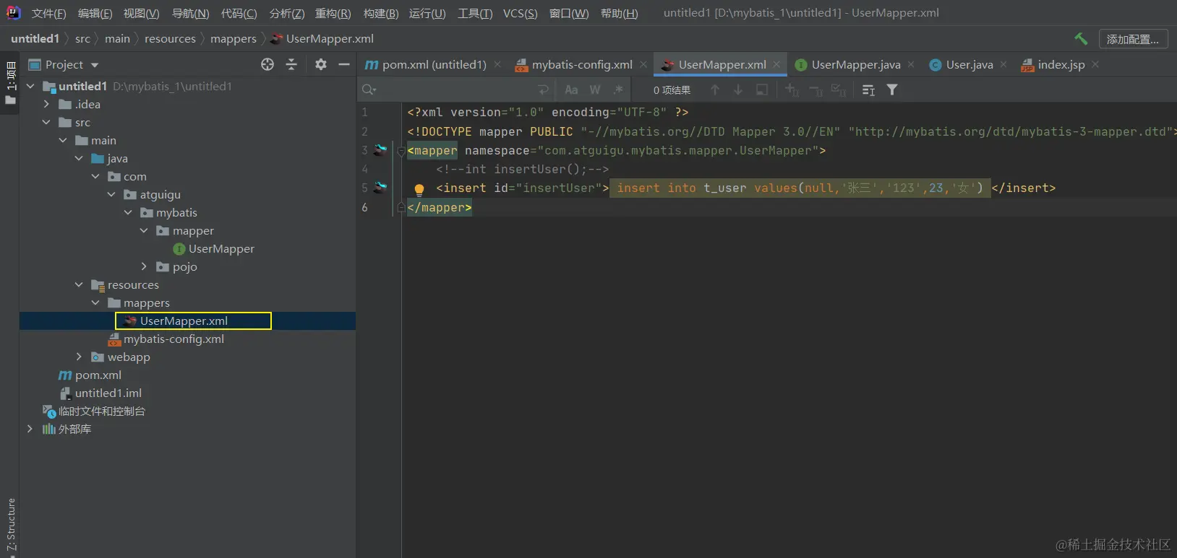Open the 运行(U) menu
Screen dimensions: 1177x558
[427, 13]
